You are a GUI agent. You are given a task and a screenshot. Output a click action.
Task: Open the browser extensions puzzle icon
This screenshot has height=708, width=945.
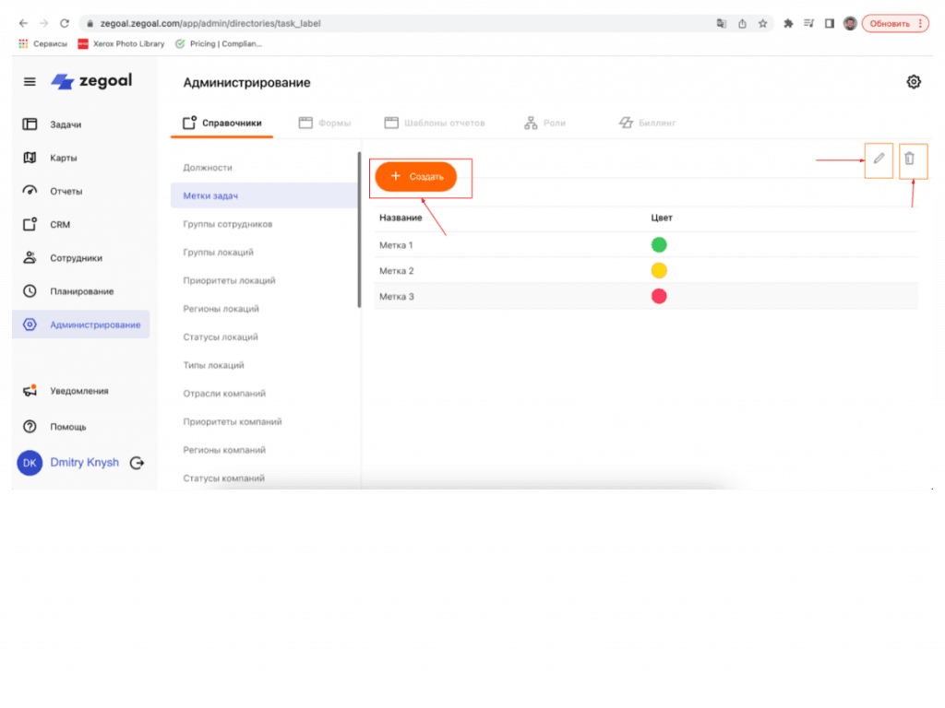click(x=789, y=24)
